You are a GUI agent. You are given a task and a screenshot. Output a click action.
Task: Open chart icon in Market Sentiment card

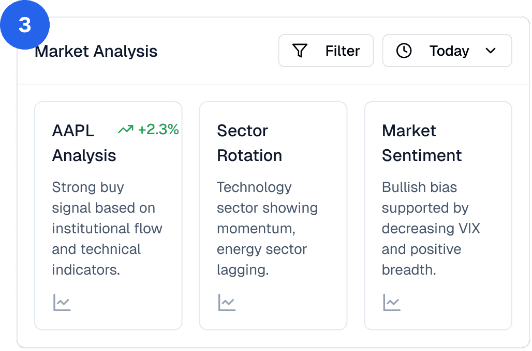392,302
